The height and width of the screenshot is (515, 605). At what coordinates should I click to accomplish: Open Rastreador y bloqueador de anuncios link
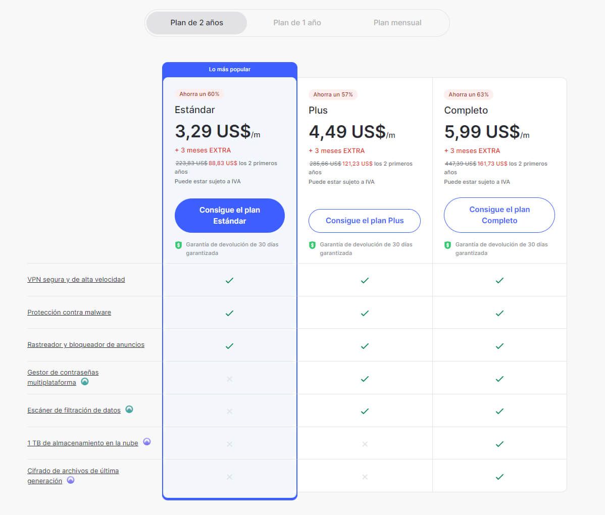[x=86, y=345]
